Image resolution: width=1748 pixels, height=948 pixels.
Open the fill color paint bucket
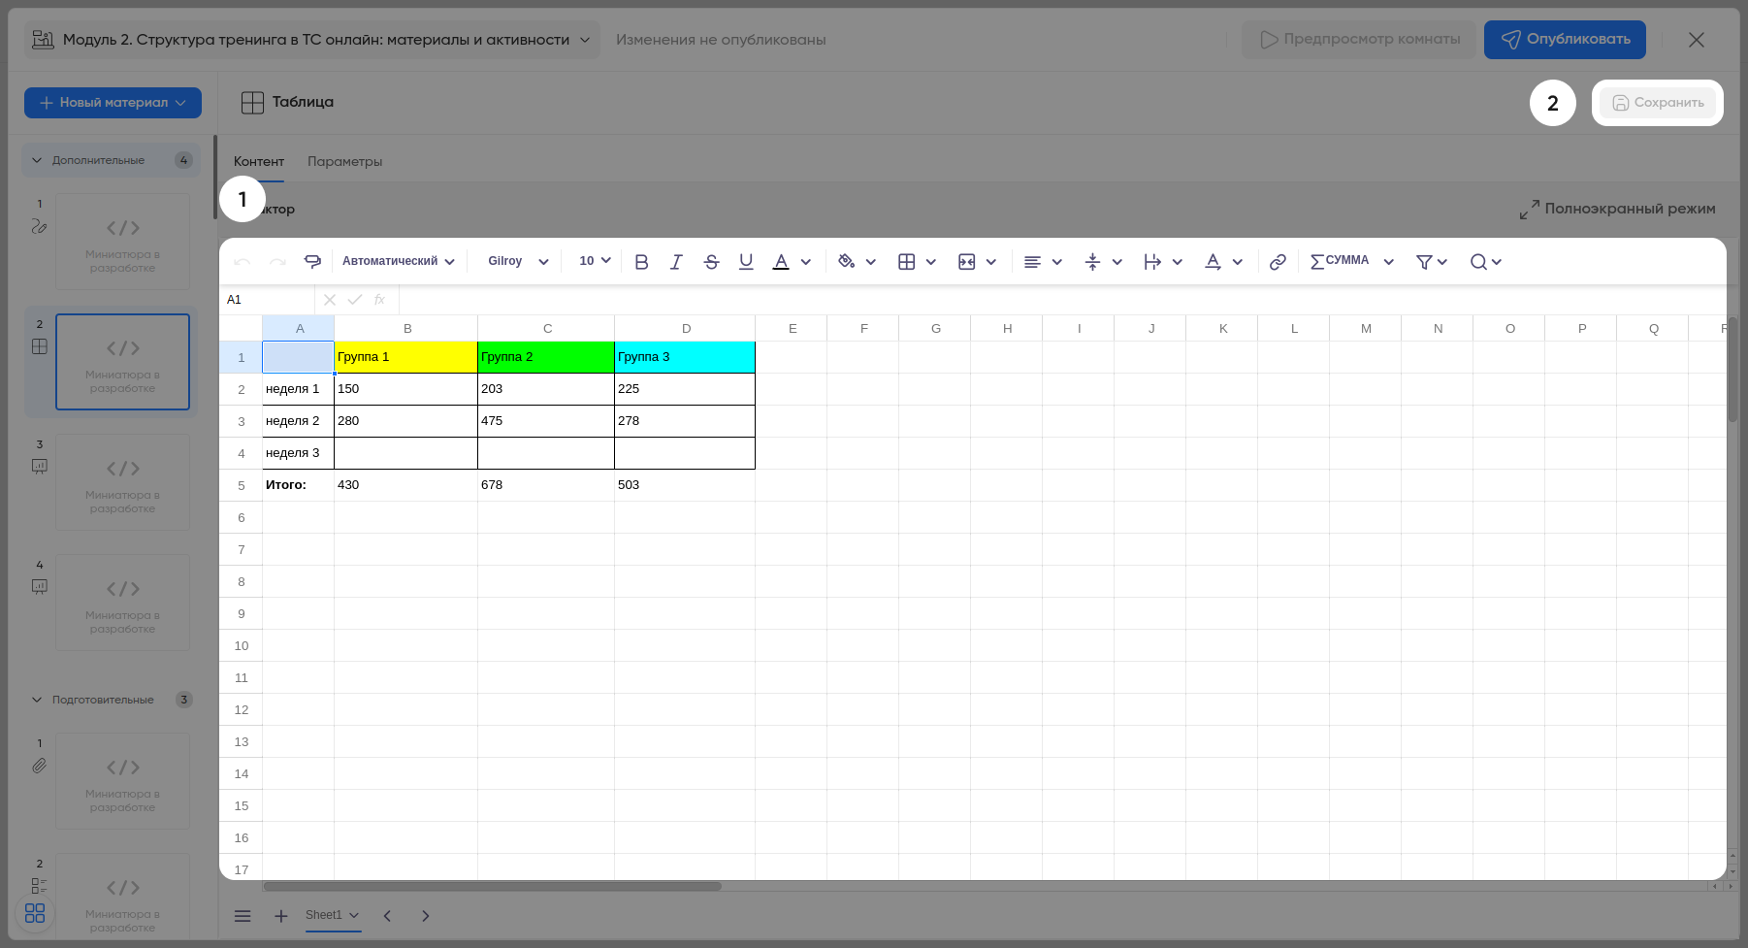847,262
